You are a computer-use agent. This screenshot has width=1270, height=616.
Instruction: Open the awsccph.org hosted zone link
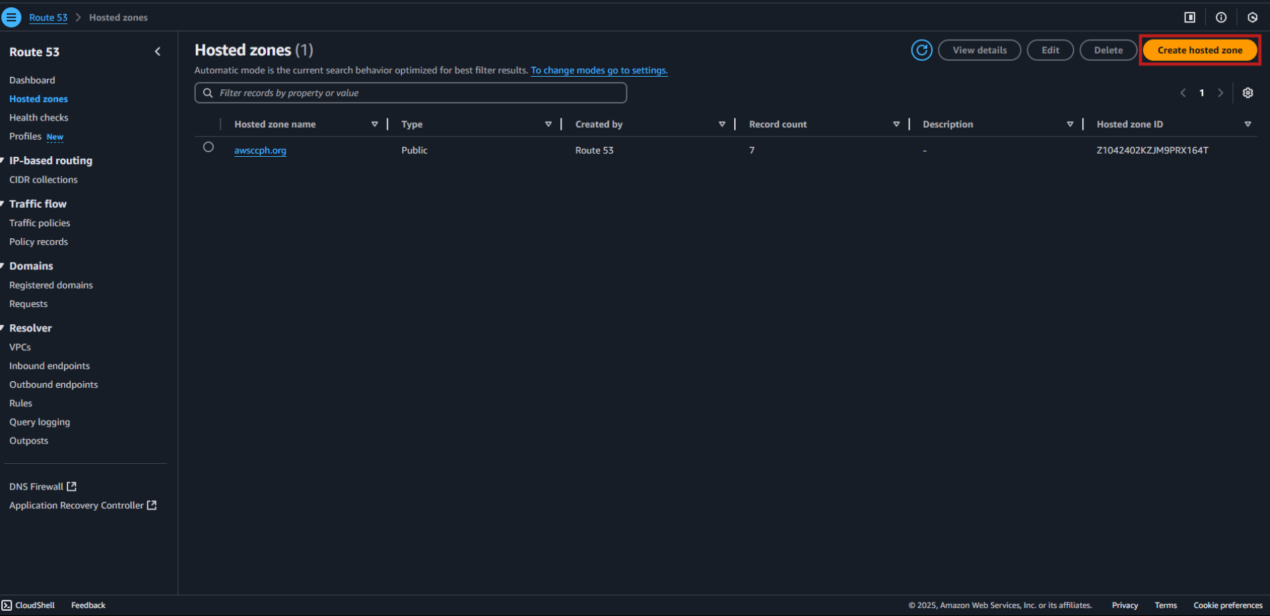click(260, 150)
